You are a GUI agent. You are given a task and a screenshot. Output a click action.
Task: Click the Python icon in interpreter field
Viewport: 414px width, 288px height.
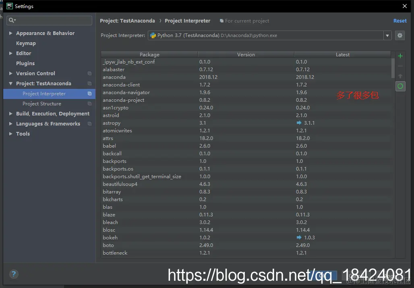[153, 35]
